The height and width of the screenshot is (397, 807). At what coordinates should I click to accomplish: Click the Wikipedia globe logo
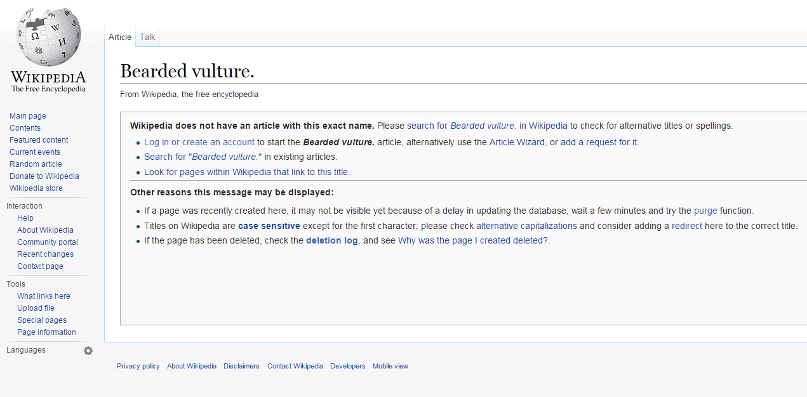[48, 38]
